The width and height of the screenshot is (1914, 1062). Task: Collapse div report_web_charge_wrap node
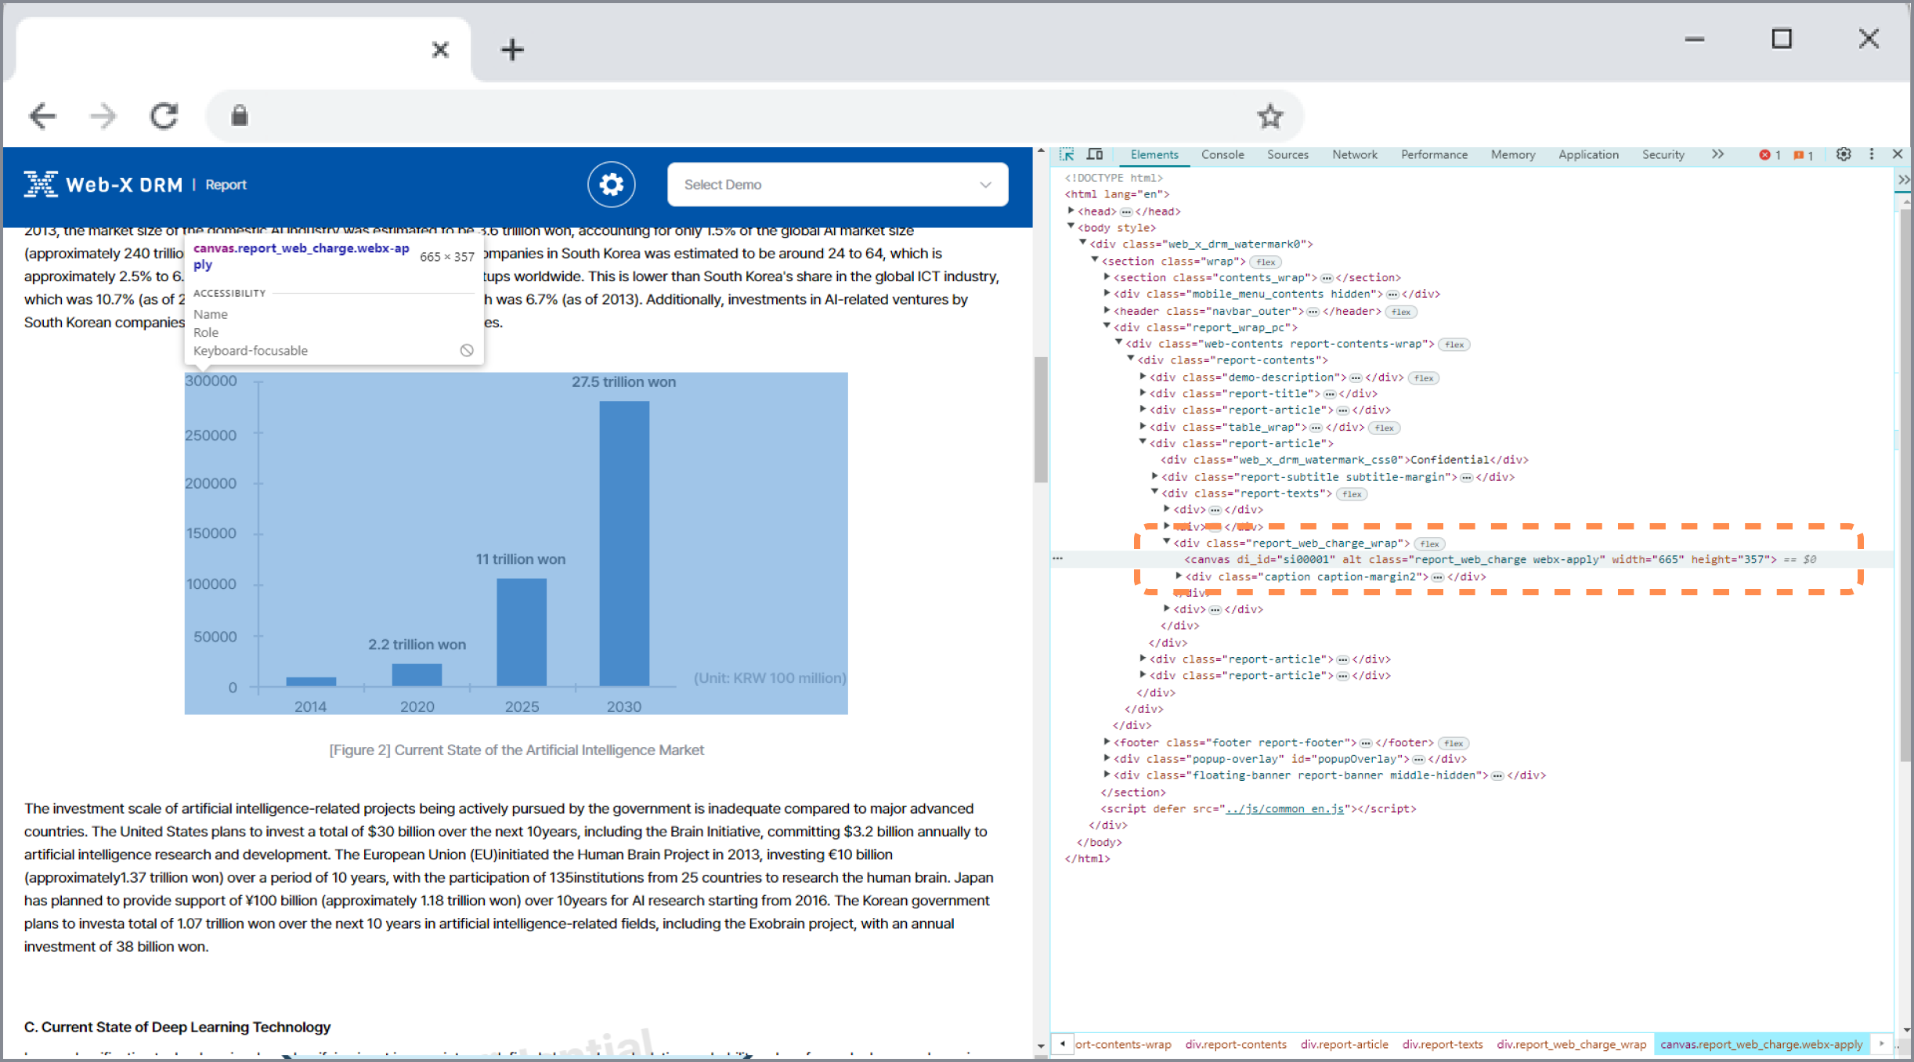[x=1166, y=542]
